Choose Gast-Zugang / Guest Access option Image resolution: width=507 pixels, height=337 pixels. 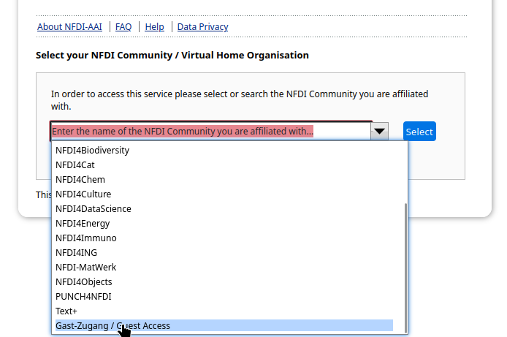pyautogui.click(x=224, y=326)
